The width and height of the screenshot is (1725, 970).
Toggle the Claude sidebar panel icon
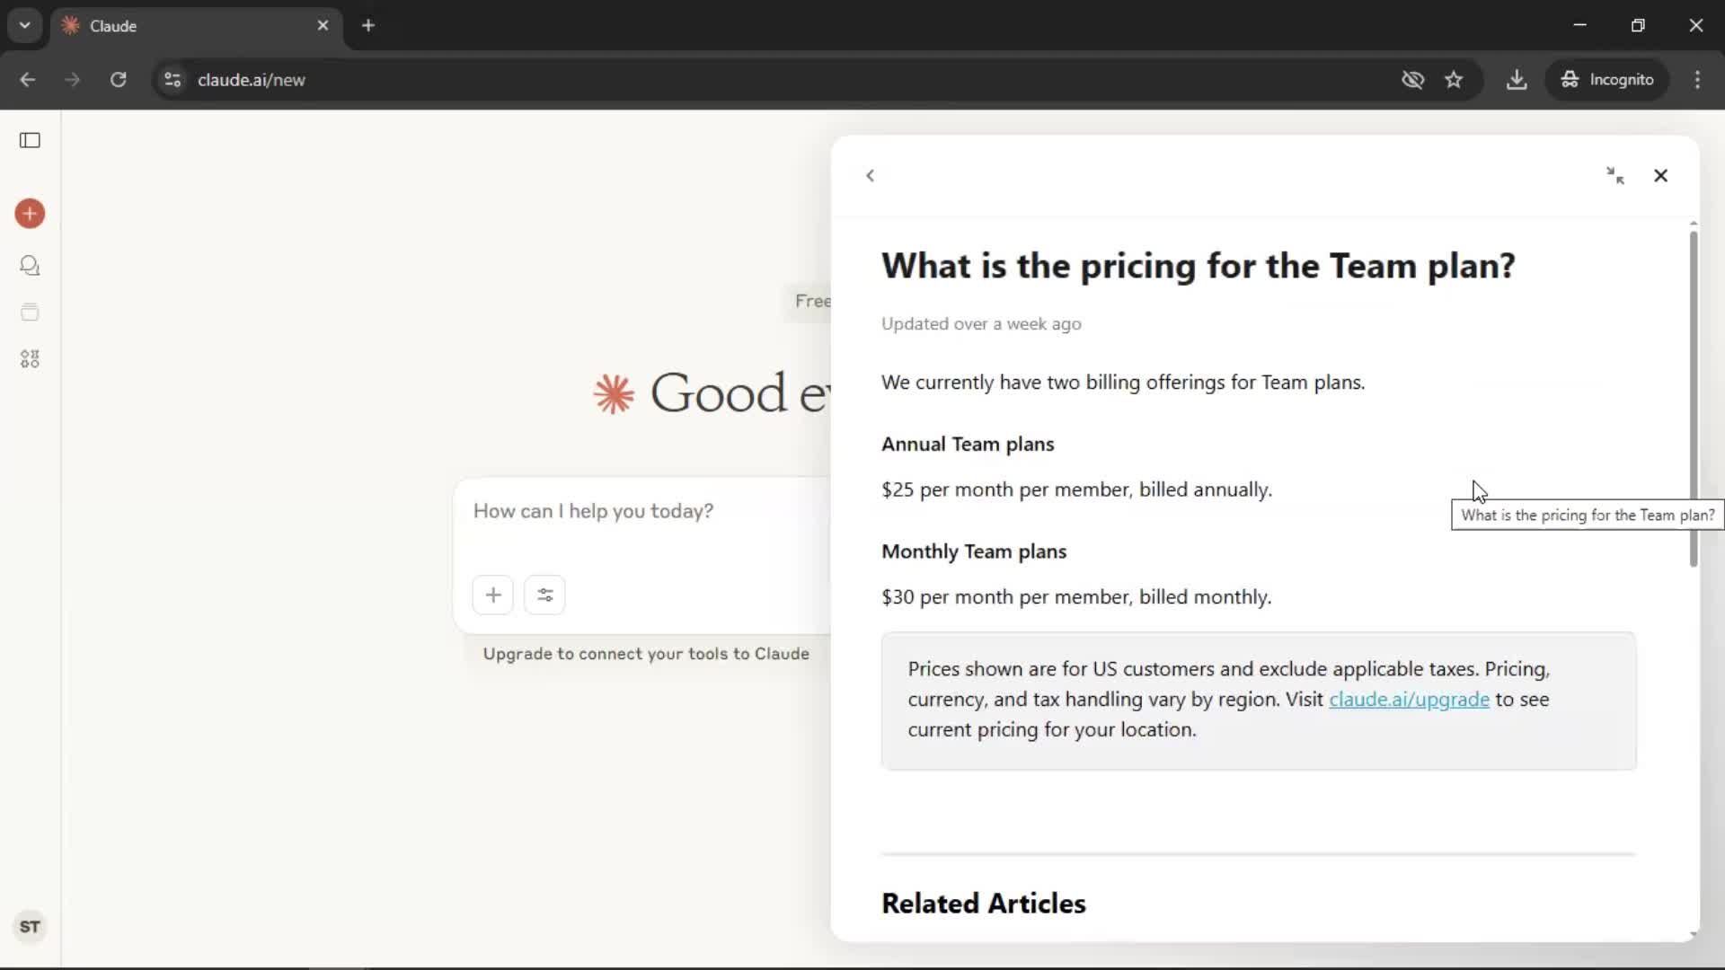tap(30, 140)
